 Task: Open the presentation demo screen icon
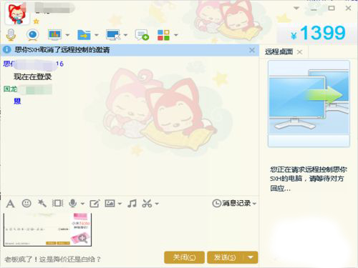click(54, 35)
